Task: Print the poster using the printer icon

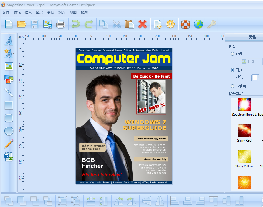Action: (61, 24)
